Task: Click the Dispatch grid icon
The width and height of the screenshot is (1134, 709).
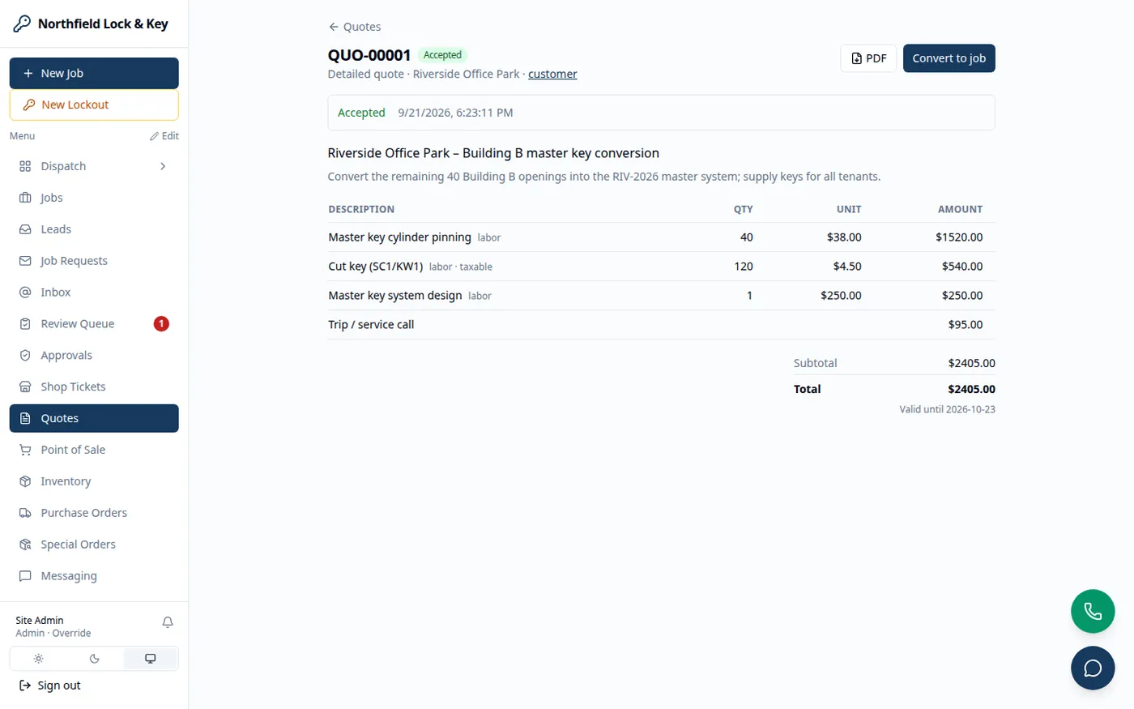Action: (x=25, y=166)
